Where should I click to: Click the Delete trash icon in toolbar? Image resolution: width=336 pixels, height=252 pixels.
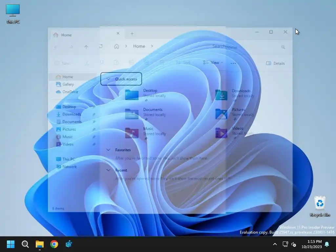pos(162,62)
